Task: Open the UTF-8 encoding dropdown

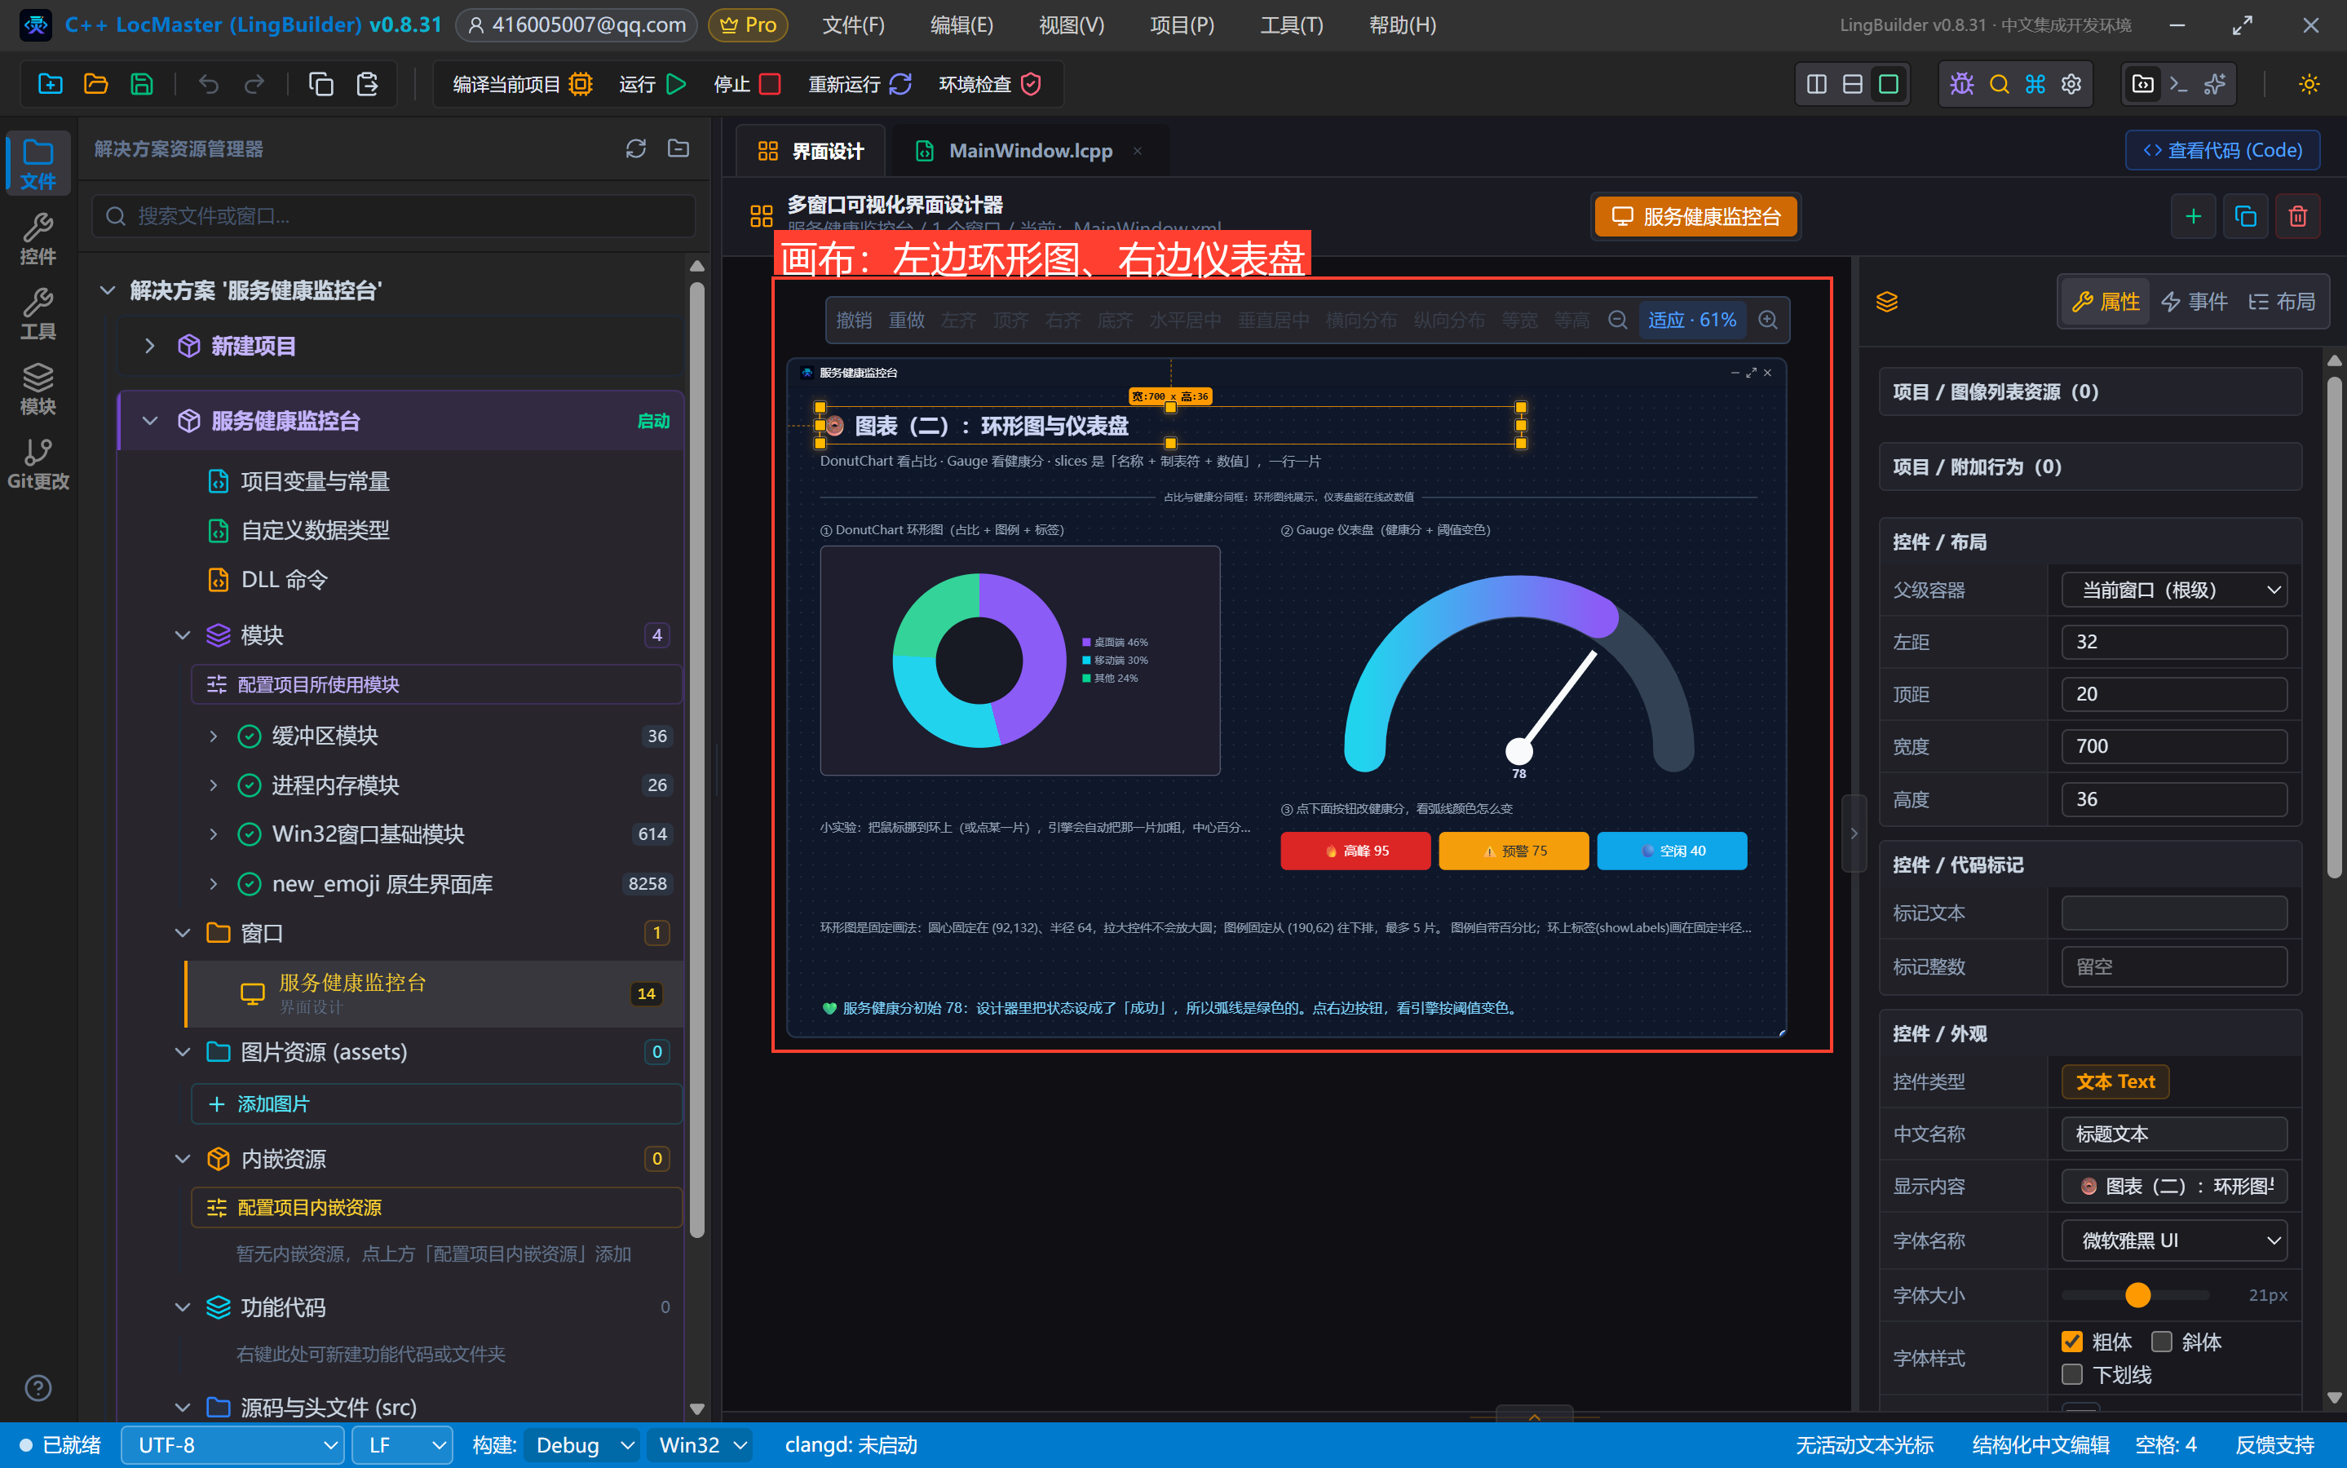Action: coord(233,1444)
